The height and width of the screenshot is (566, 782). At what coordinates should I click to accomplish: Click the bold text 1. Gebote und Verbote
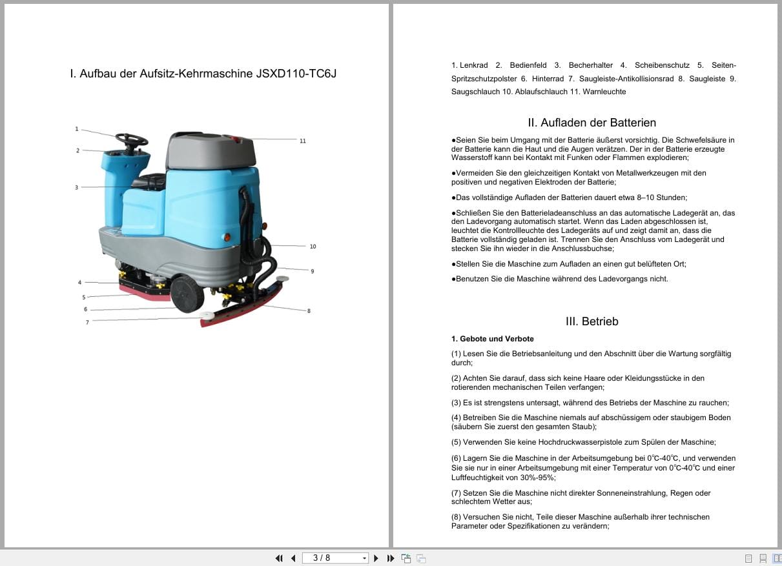tap(492, 338)
